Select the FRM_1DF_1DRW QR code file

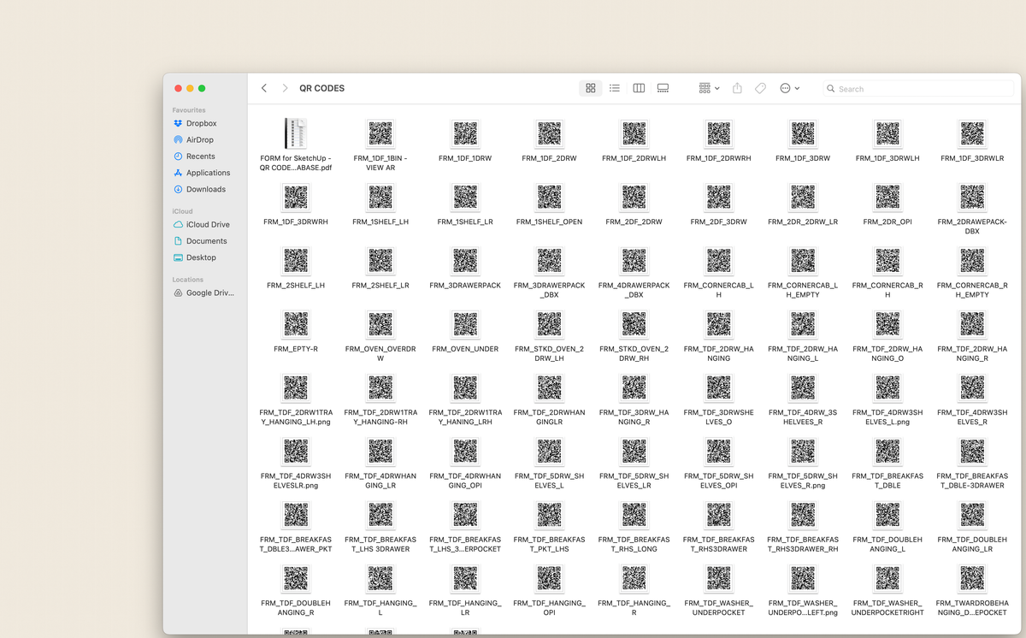pos(465,134)
